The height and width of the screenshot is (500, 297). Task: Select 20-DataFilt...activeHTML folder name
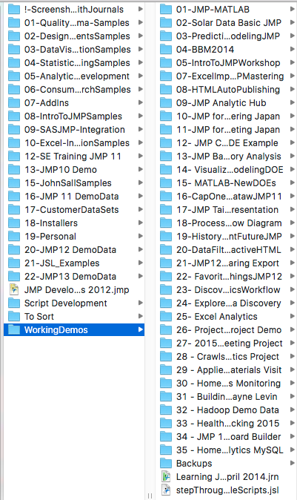[229, 249]
